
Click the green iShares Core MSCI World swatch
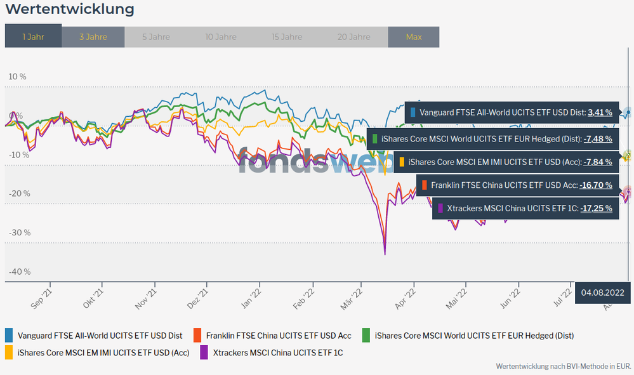(366, 336)
